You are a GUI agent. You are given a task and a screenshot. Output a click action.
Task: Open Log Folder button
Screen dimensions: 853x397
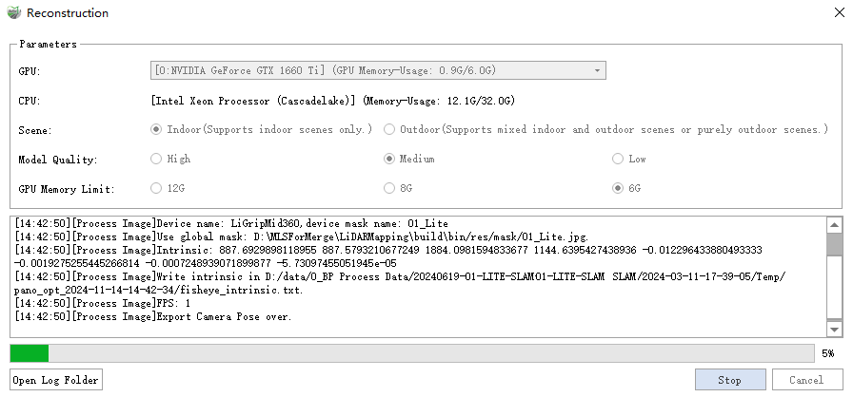(56, 380)
